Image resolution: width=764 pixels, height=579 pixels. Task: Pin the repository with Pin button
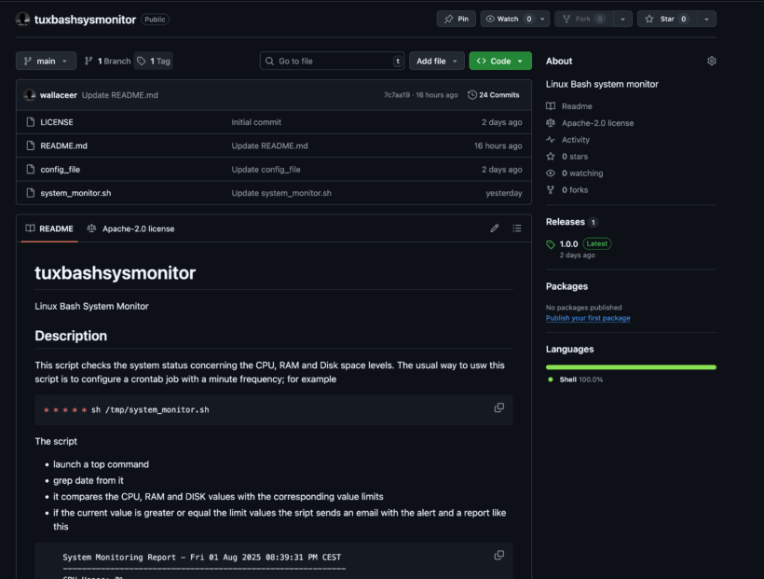(x=456, y=19)
